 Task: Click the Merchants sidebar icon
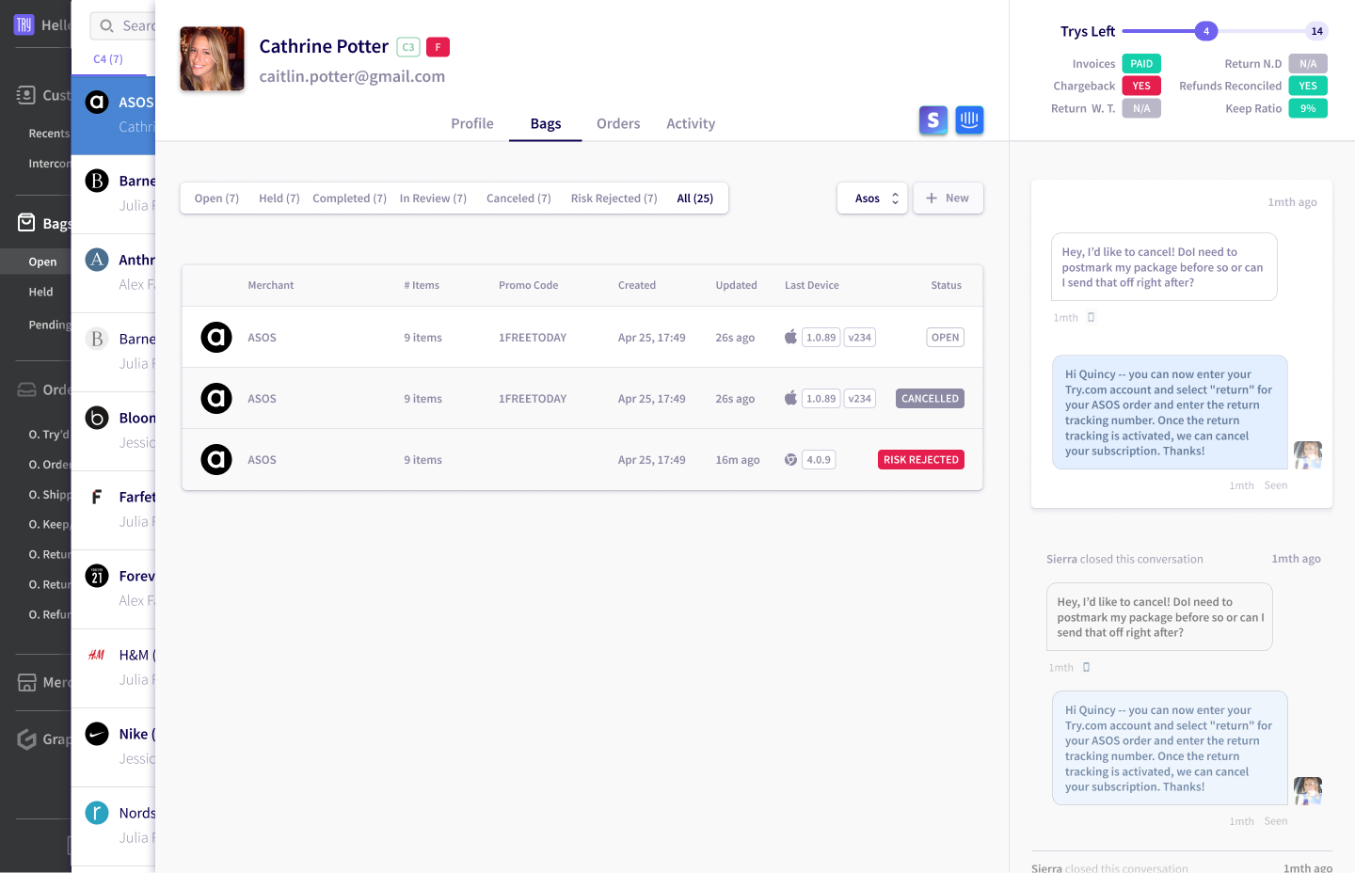point(26,682)
